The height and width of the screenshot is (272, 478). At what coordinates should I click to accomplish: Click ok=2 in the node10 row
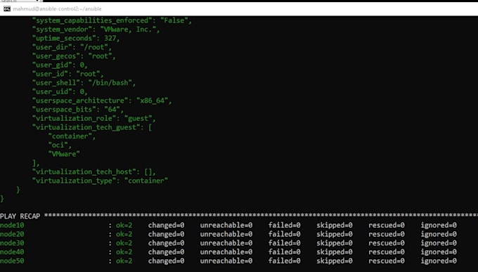[124, 225]
